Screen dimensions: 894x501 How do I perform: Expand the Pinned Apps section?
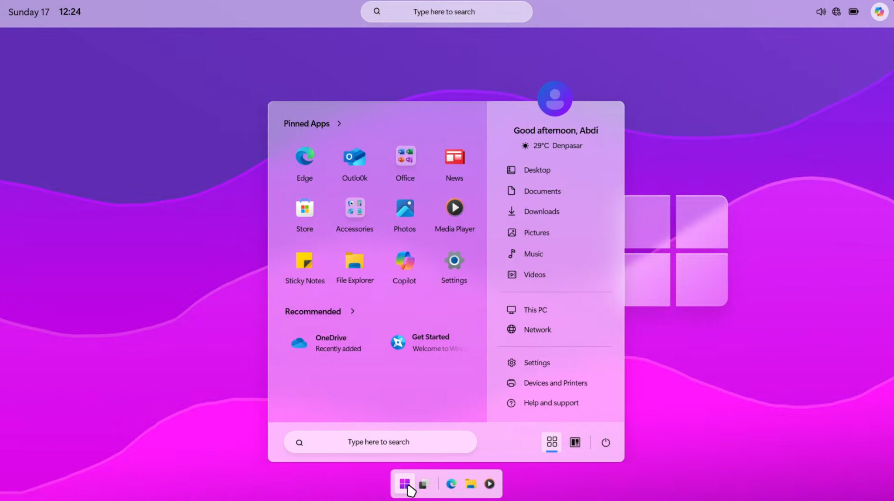pyautogui.click(x=339, y=124)
